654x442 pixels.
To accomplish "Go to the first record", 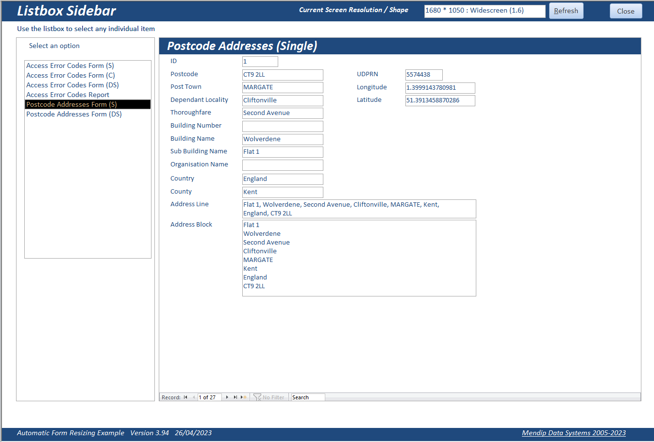I will pyautogui.click(x=185, y=397).
